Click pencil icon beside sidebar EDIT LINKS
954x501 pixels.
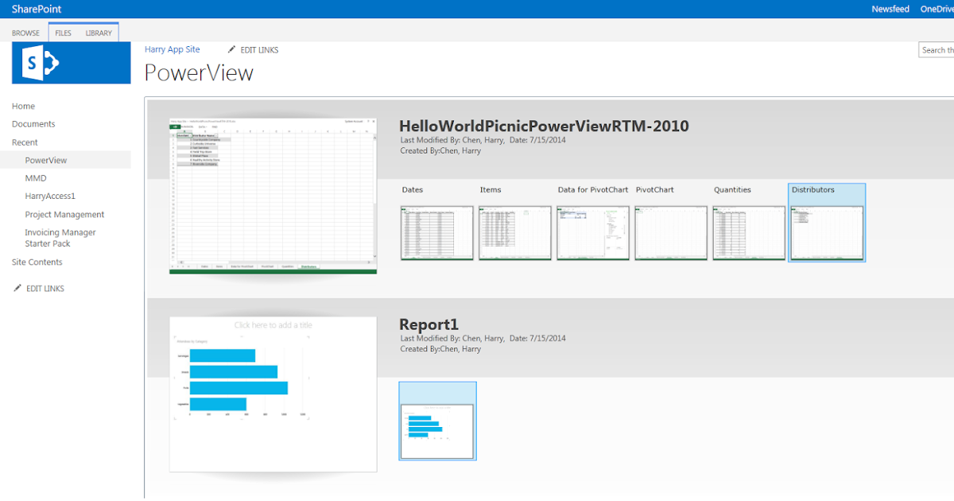[17, 288]
